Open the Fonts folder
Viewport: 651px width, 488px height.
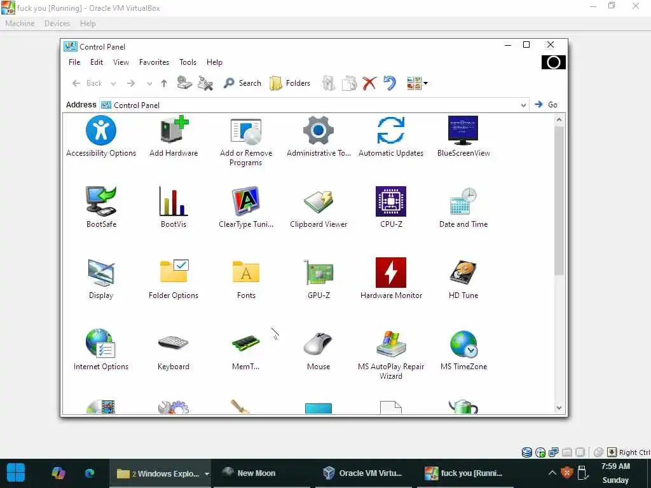[x=246, y=279]
